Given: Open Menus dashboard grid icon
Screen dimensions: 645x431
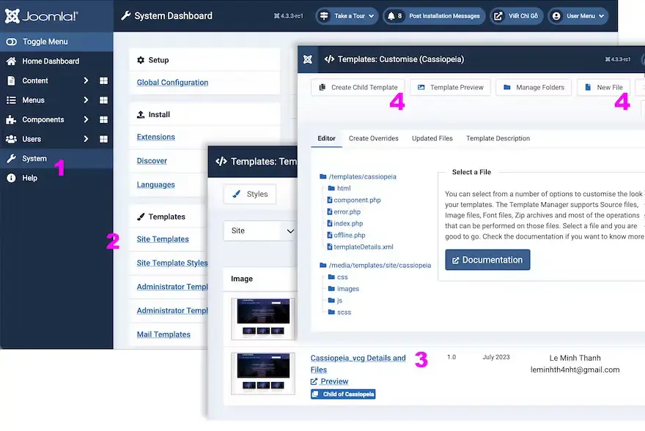Looking at the screenshot, I should tap(103, 100).
